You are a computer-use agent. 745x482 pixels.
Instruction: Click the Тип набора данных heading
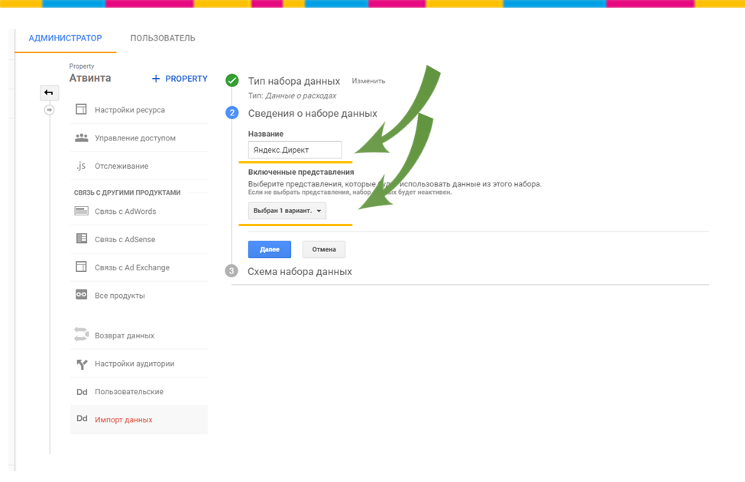(294, 81)
